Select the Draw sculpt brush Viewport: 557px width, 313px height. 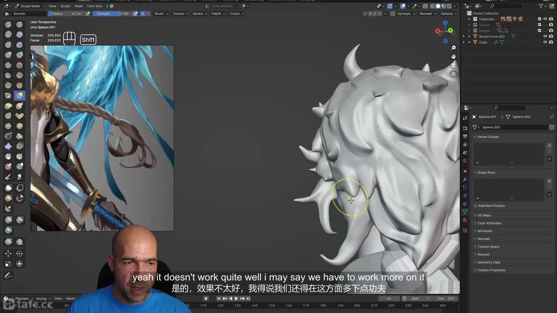tap(8, 25)
